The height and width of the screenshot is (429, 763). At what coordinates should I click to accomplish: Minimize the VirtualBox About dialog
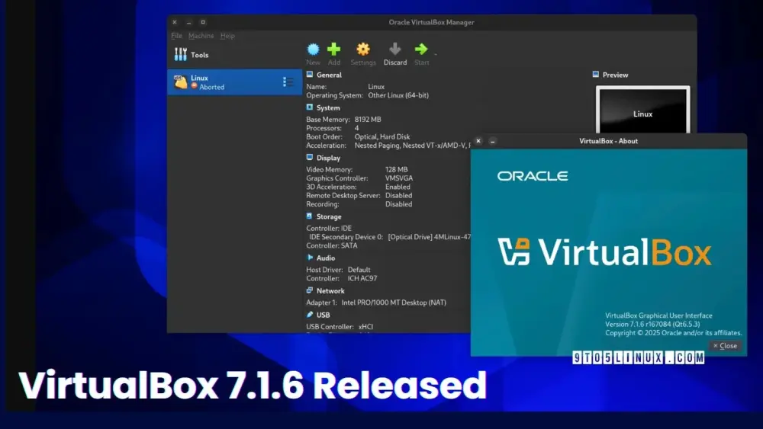click(492, 141)
